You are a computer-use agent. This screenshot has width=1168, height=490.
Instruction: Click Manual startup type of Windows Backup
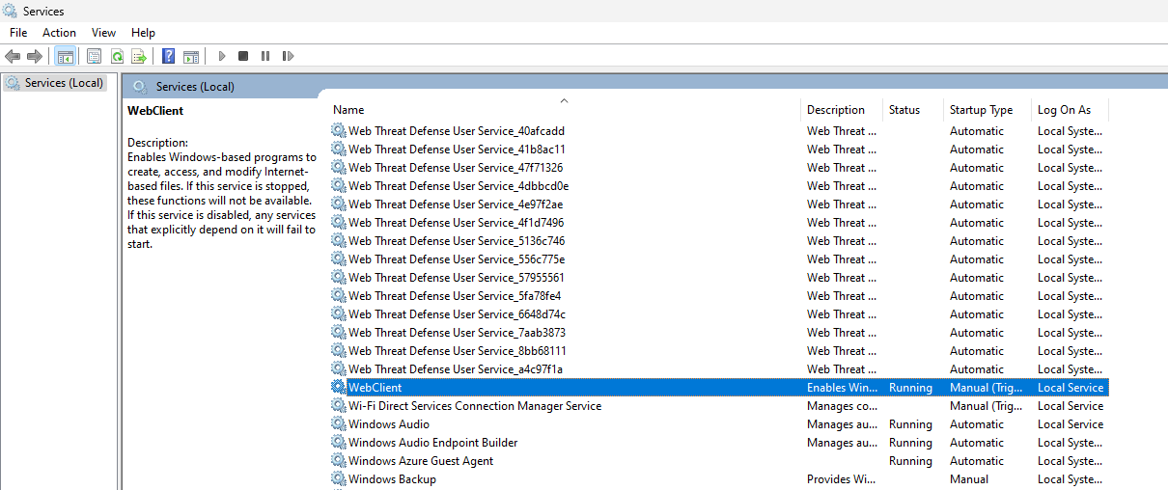pos(969,479)
